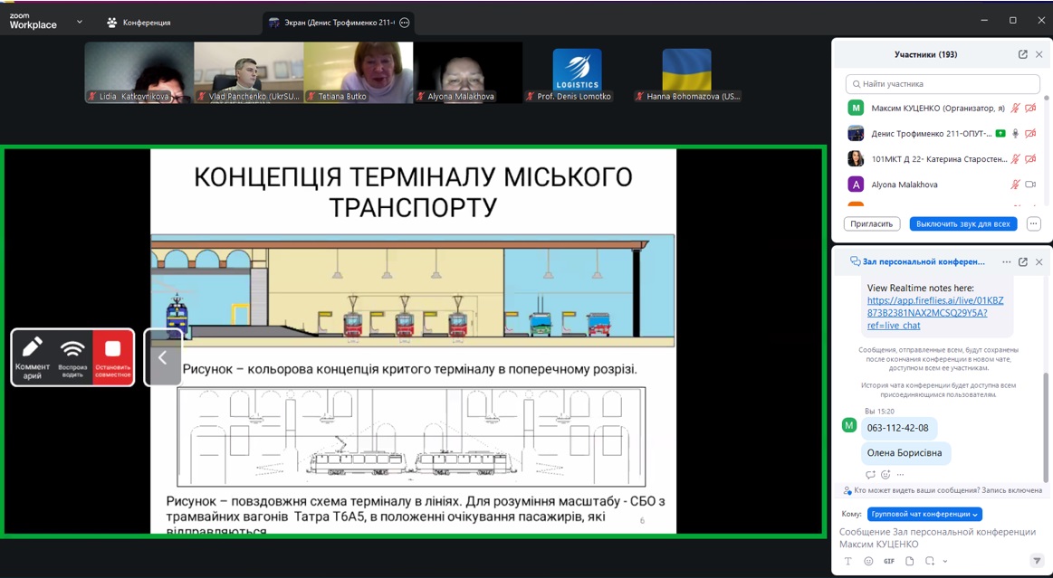Pop out the participants panel
This screenshot has height=578, width=1053.
coord(1022,54)
